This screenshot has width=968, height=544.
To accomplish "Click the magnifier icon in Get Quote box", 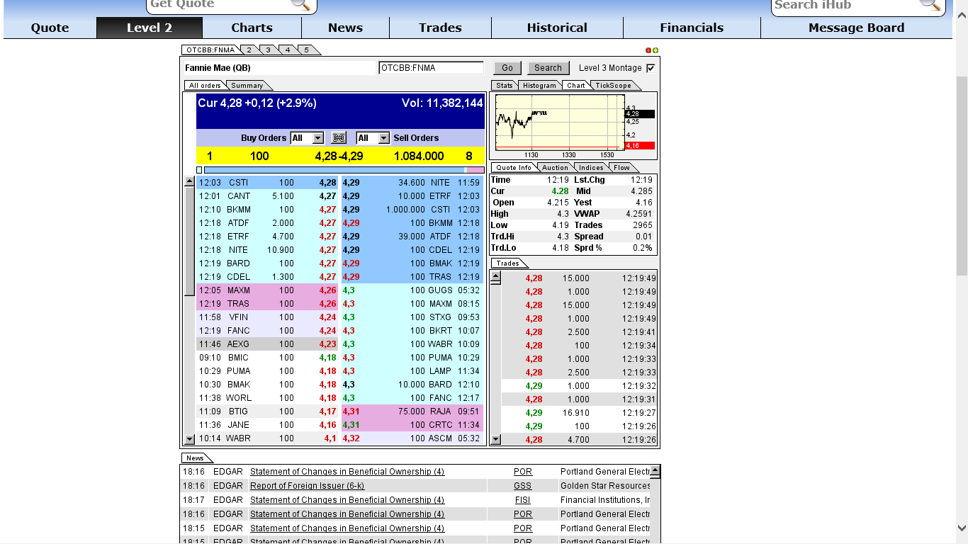I will pyautogui.click(x=303, y=4).
